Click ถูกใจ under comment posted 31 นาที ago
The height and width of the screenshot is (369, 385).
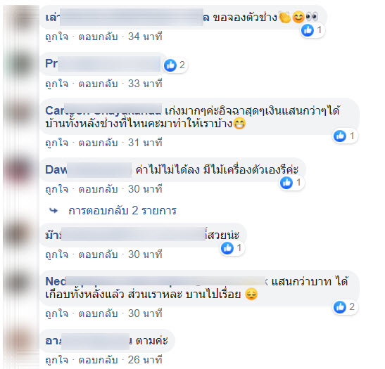click(57, 143)
